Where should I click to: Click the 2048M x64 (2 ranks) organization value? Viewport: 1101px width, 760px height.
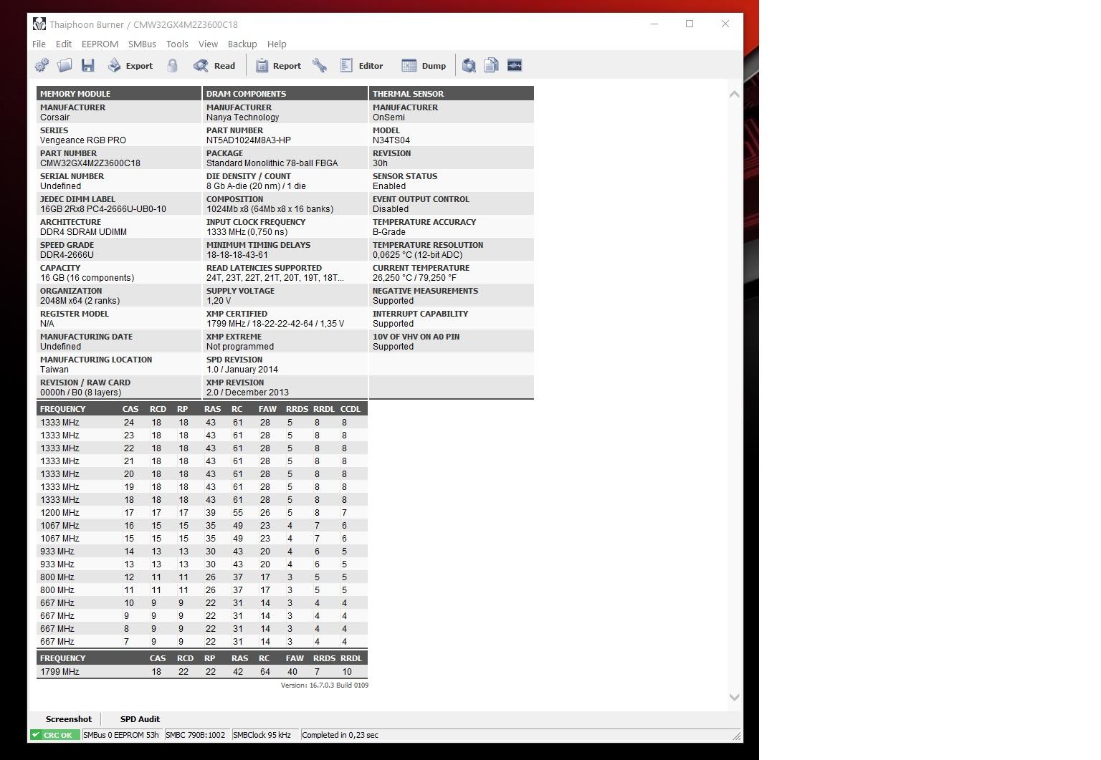coord(80,301)
